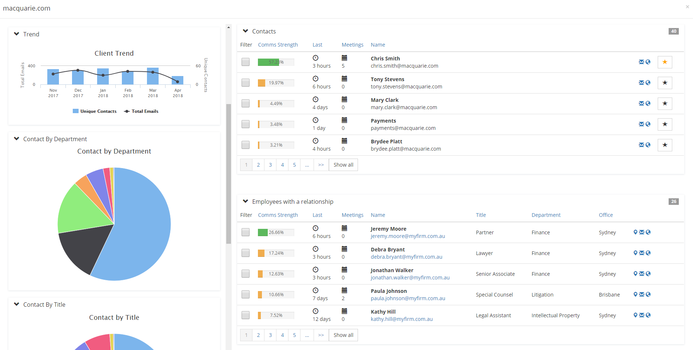
Task: Click the globe icon beside Tony Stevens
Action: pyautogui.click(x=648, y=83)
